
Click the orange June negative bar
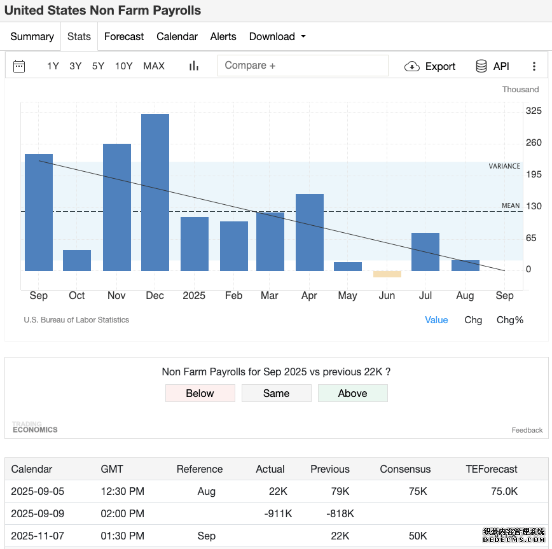click(387, 274)
